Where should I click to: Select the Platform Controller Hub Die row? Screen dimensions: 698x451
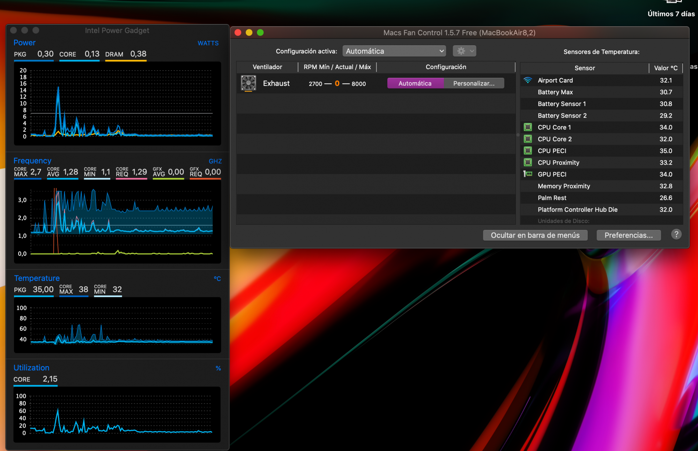click(601, 210)
